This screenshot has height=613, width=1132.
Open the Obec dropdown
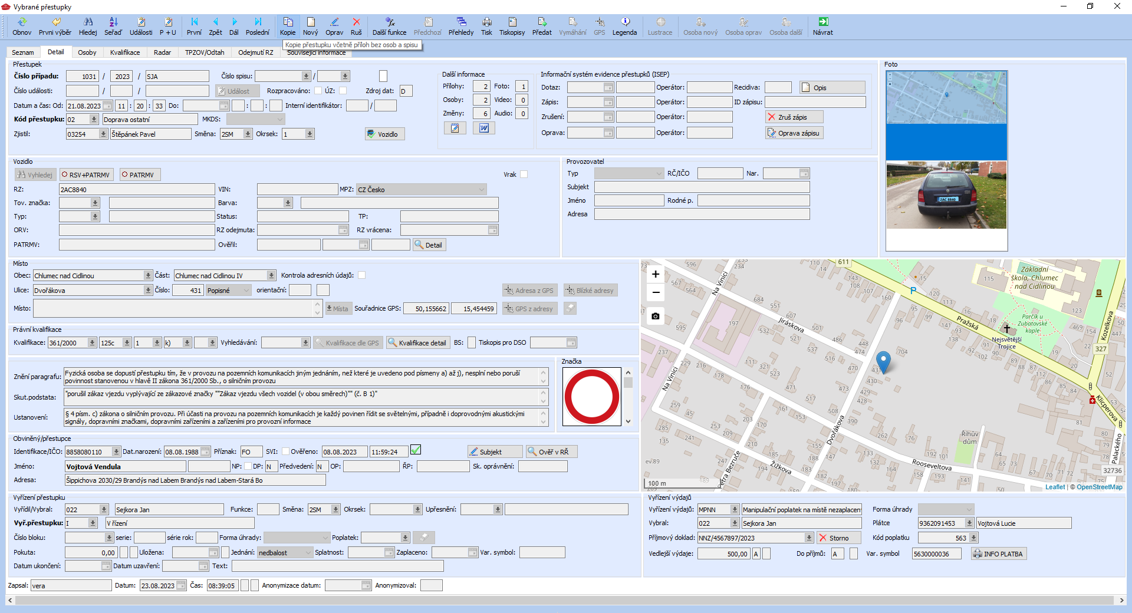pyautogui.click(x=148, y=275)
